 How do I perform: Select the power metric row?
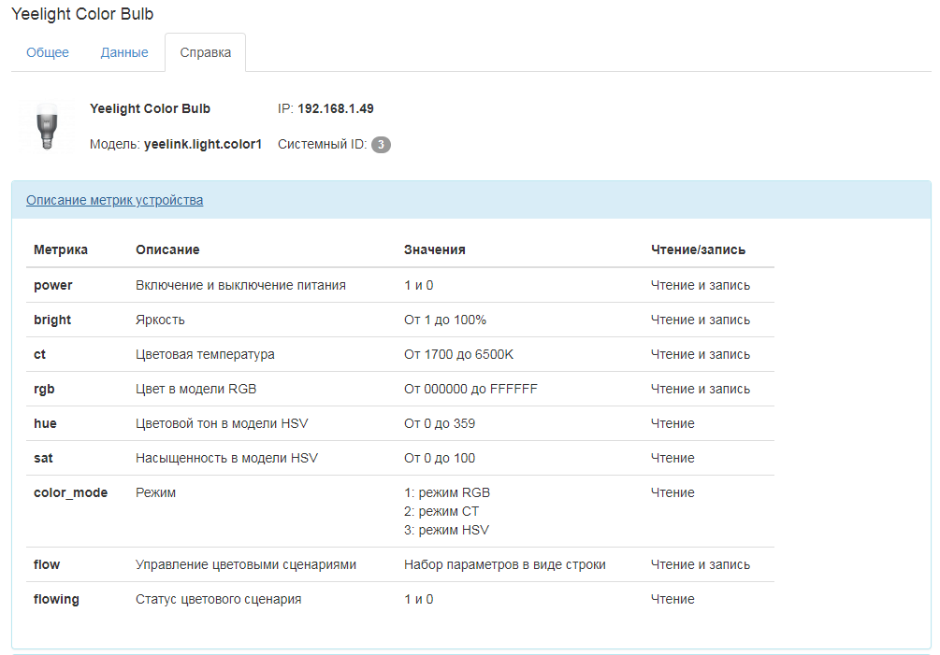click(x=400, y=285)
